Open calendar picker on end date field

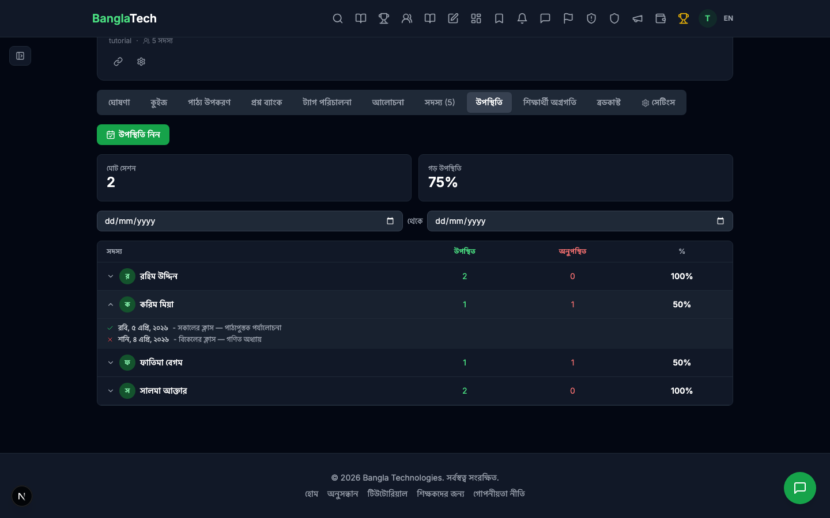point(720,221)
